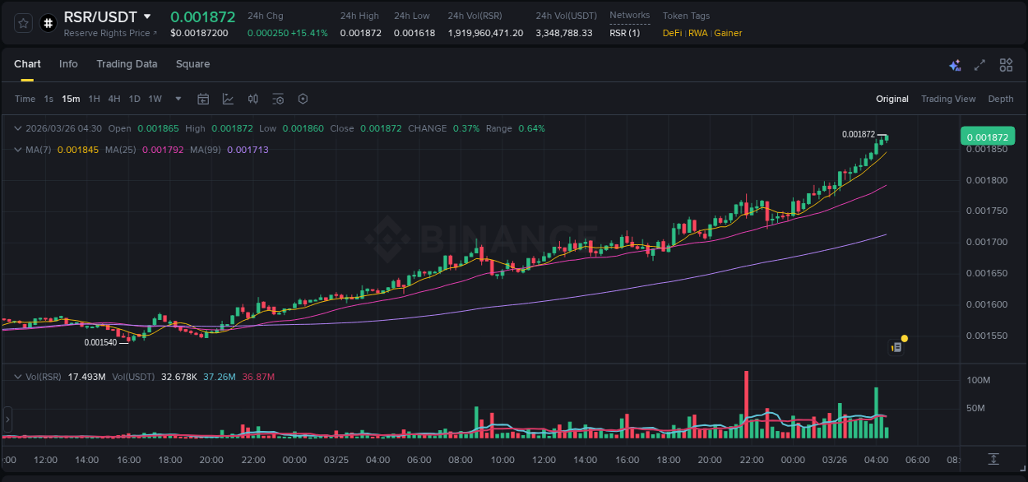This screenshot has height=482, width=1028.
Task: Open the indicator settings list icon
Action: tap(278, 98)
